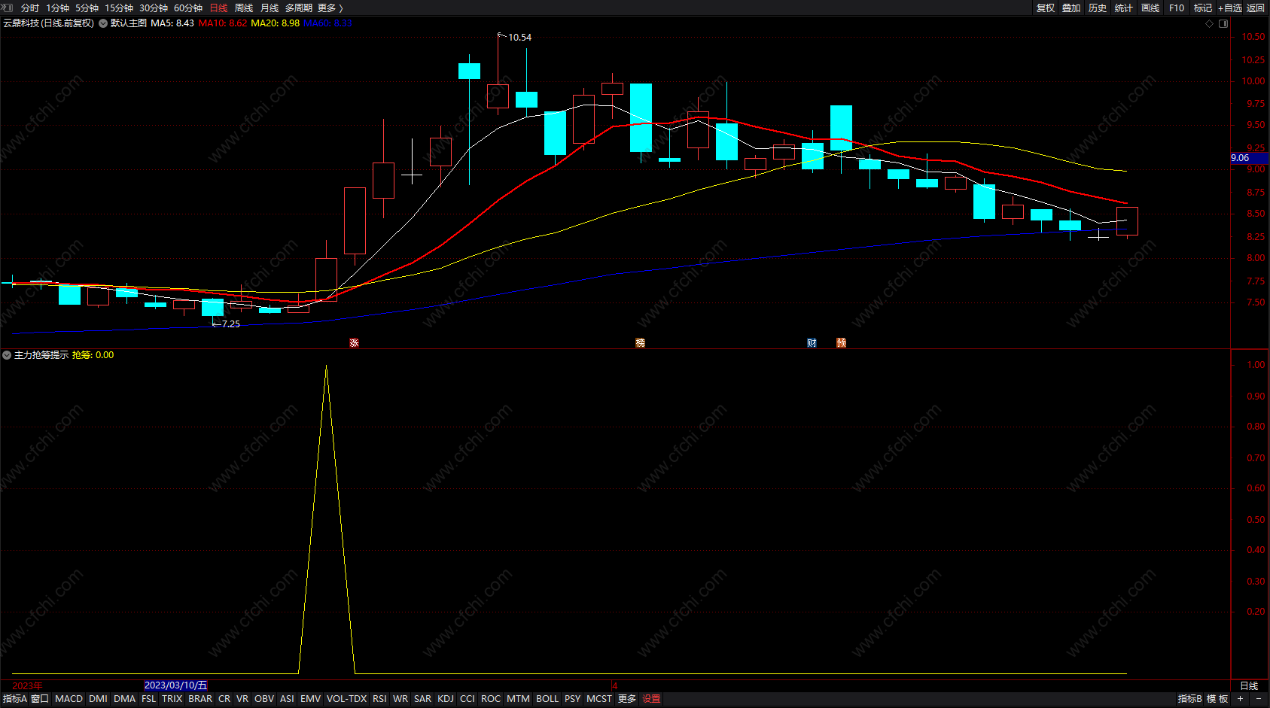1270x708 pixels.
Task: Select the WR indicator
Action: (400, 699)
